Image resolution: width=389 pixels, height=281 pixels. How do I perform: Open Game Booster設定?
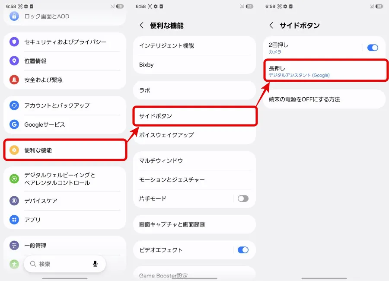click(x=194, y=274)
